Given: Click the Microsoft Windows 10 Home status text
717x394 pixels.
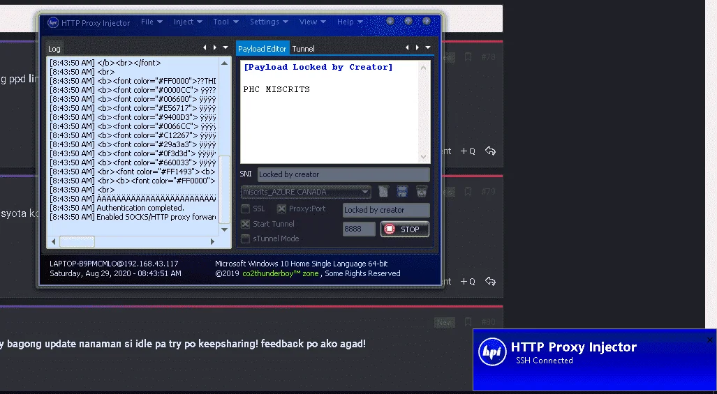Looking at the screenshot, I should (302, 264).
